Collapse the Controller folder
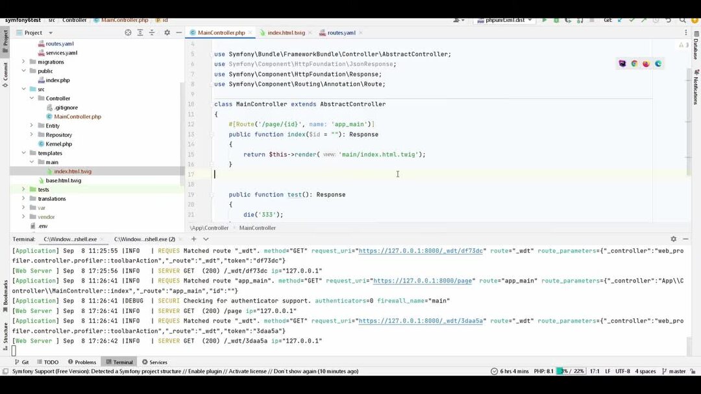The height and width of the screenshot is (394, 701). coord(32,98)
